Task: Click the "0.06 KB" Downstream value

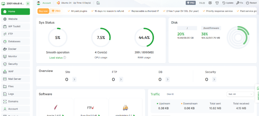Action: (x=189, y=108)
